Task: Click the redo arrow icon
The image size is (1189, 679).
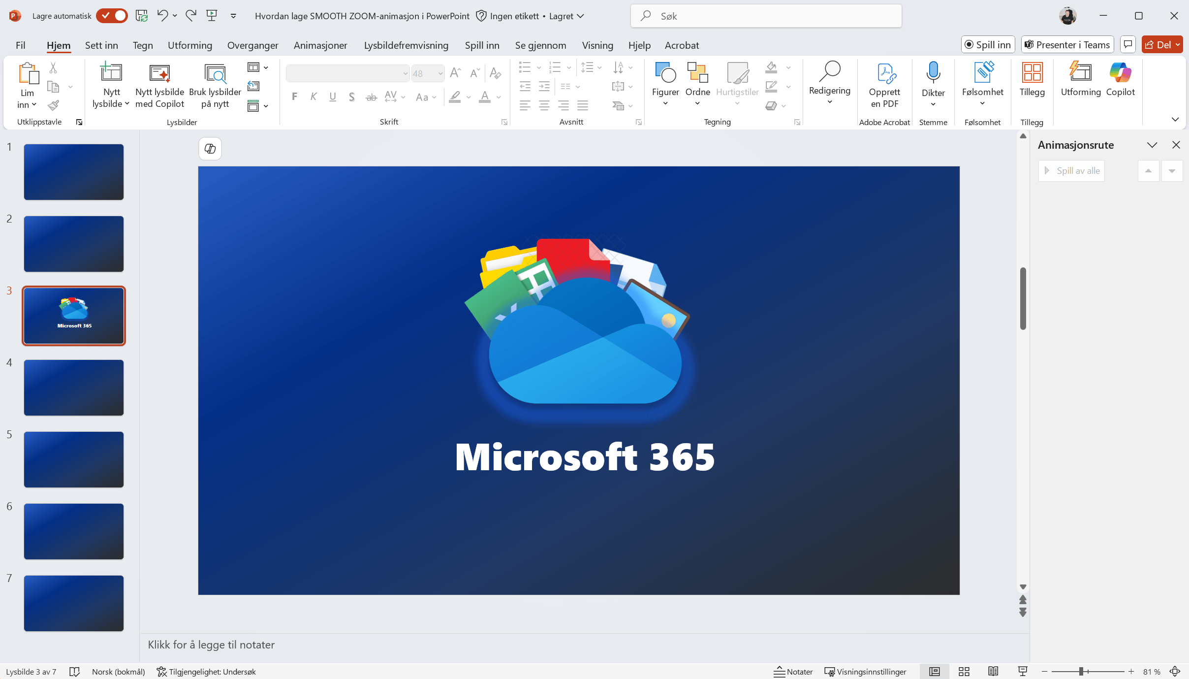Action: tap(191, 16)
